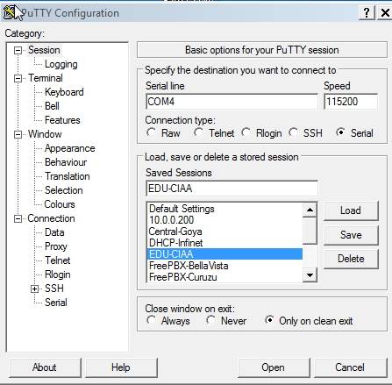Open the Proxy category
This screenshot has height=385, width=392.
(56, 246)
